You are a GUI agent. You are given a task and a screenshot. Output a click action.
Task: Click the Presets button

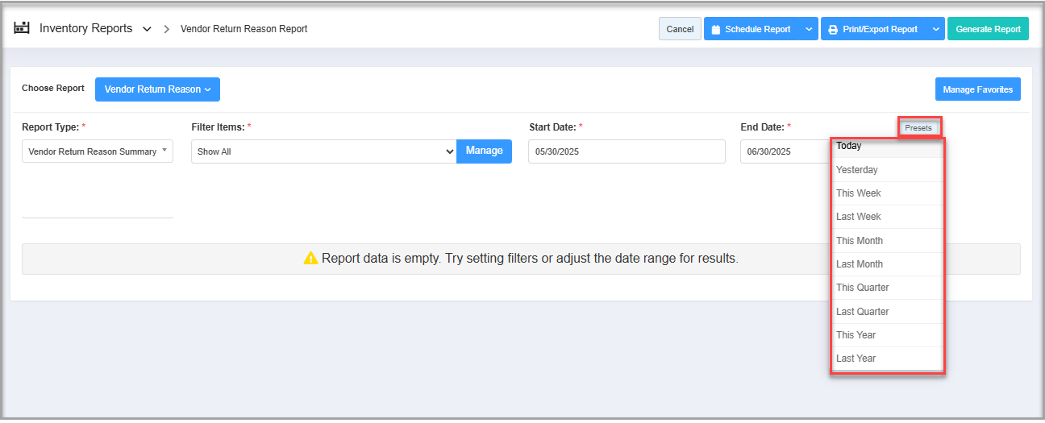coord(918,128)
